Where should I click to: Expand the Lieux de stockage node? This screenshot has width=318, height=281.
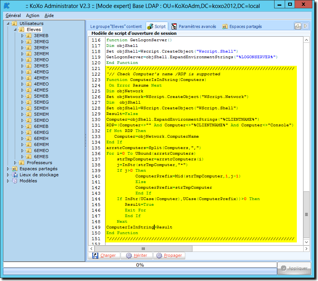point(9,175)
